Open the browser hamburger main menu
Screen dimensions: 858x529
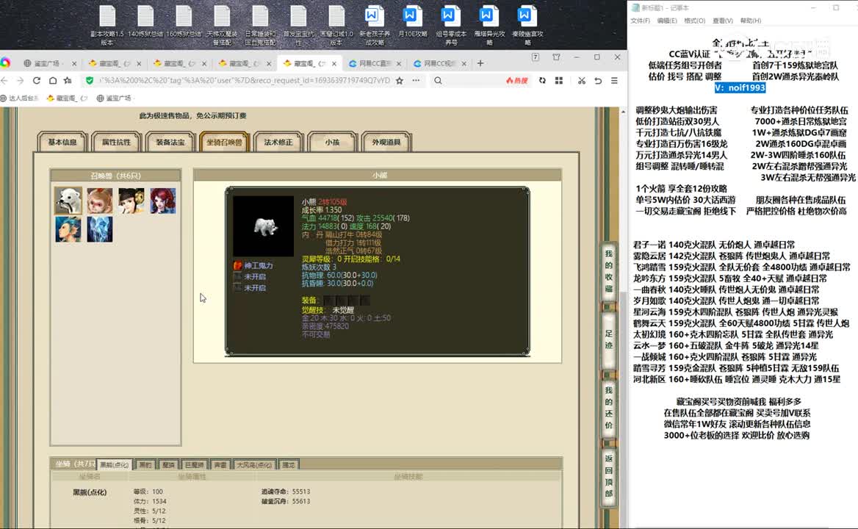[x=615, y=80]
